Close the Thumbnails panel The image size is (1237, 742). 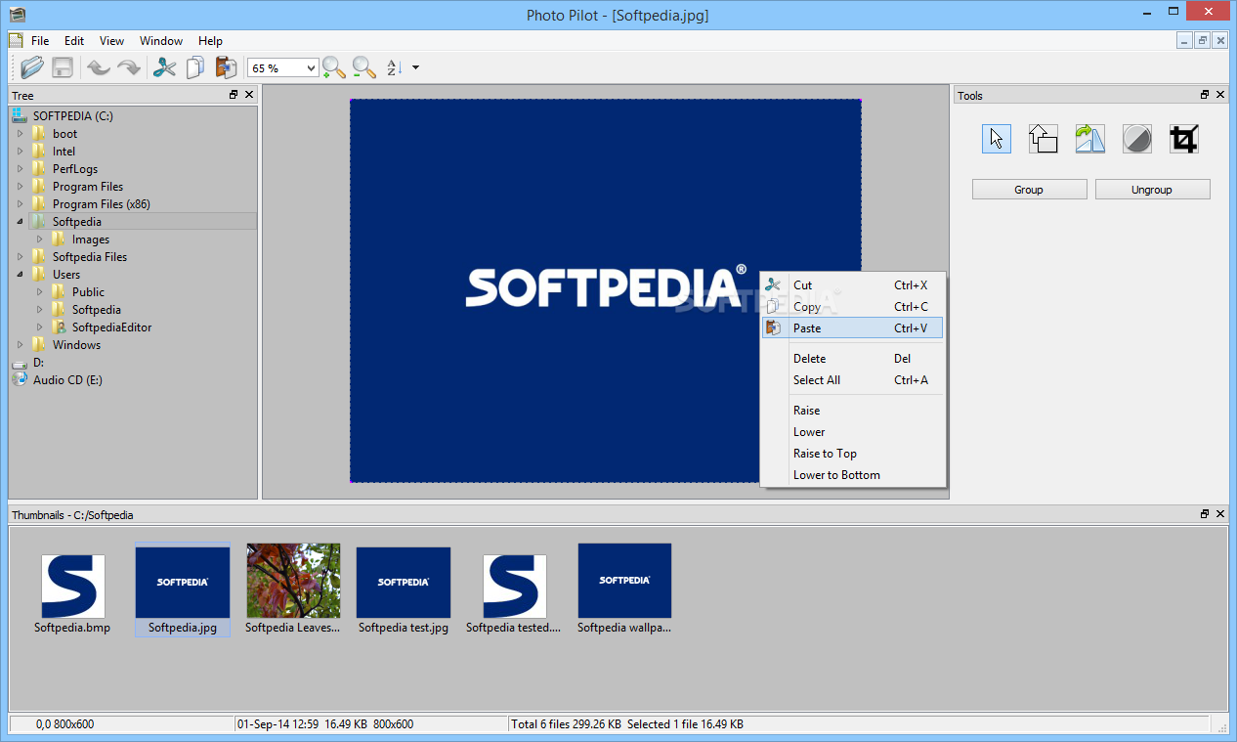pos(1220,513)
